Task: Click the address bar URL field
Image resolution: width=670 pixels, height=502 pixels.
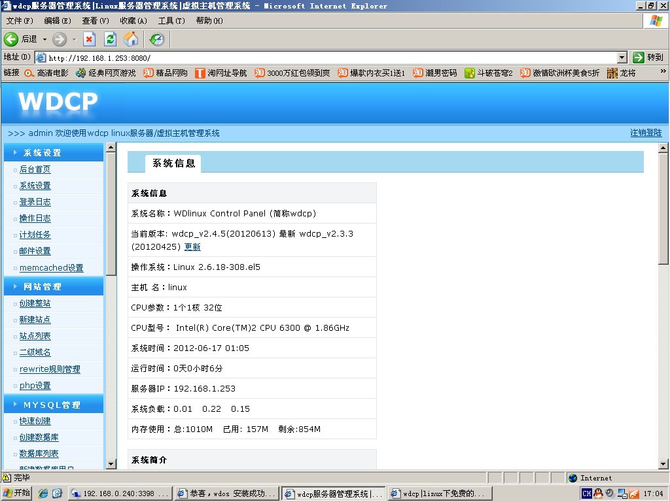Action: pyautogui.click(x=331, y=58)
